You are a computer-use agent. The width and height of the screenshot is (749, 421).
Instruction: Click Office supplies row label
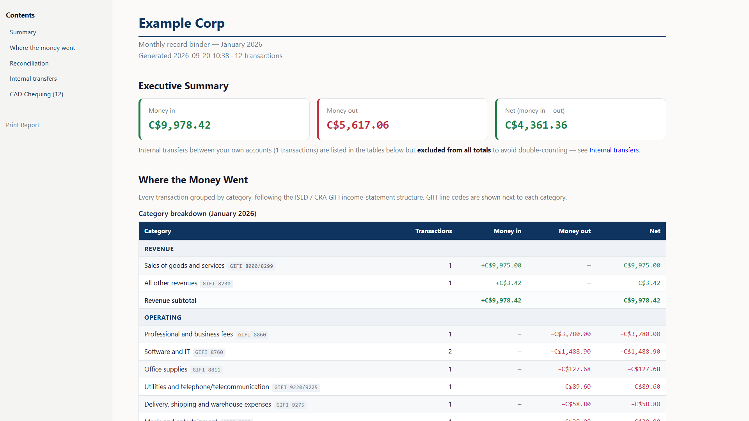click(166, 369)
